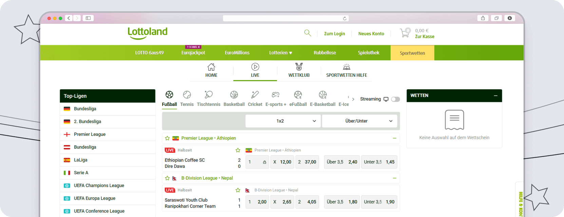
Task: Favorite B-Division League Nepal league star
Action: point(167,178)
